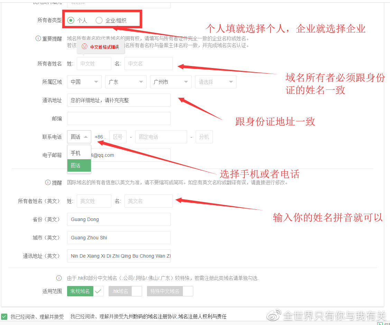This screenshot has height=325, width=390.
Task: Select the 企业/组织 owner type radio button
Action: (x=99, y=20)
